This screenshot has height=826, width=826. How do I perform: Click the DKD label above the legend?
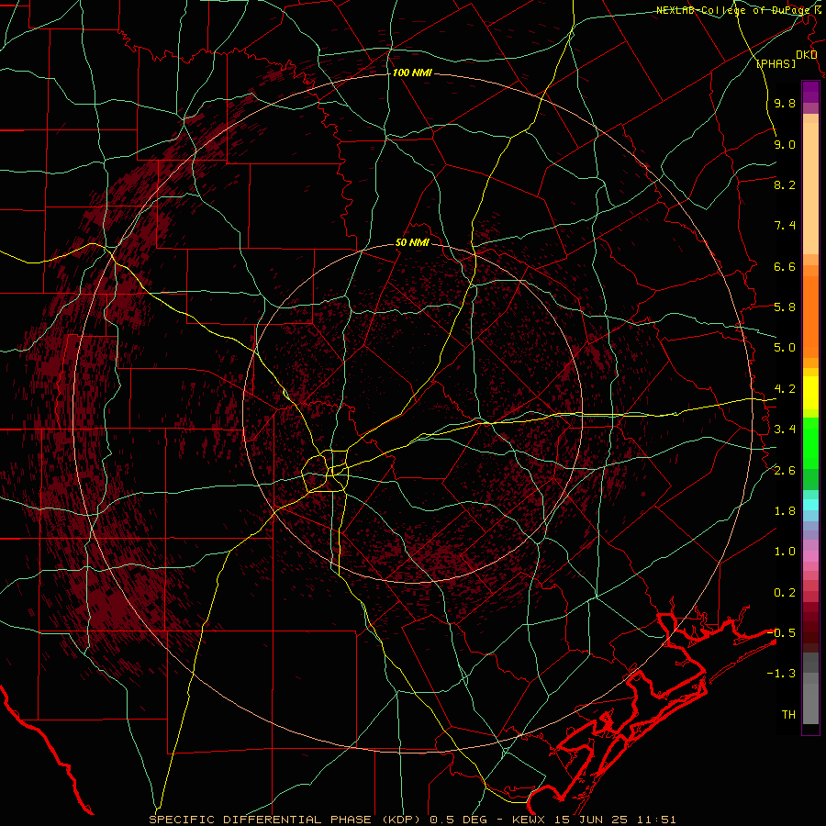[807, 55]
